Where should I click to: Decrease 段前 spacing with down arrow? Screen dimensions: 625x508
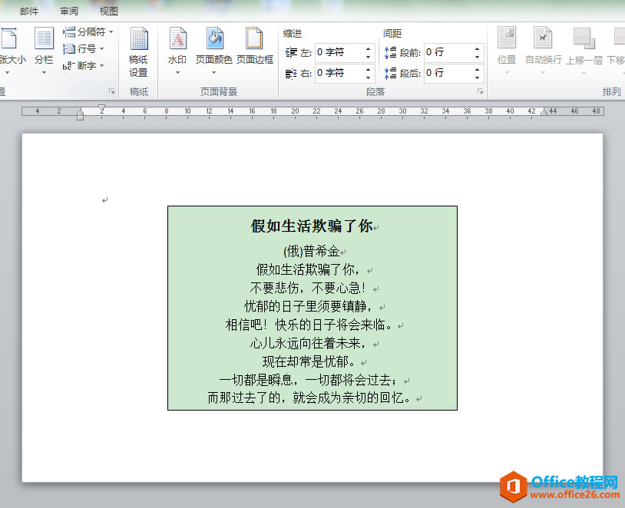[x=477, y=57]
